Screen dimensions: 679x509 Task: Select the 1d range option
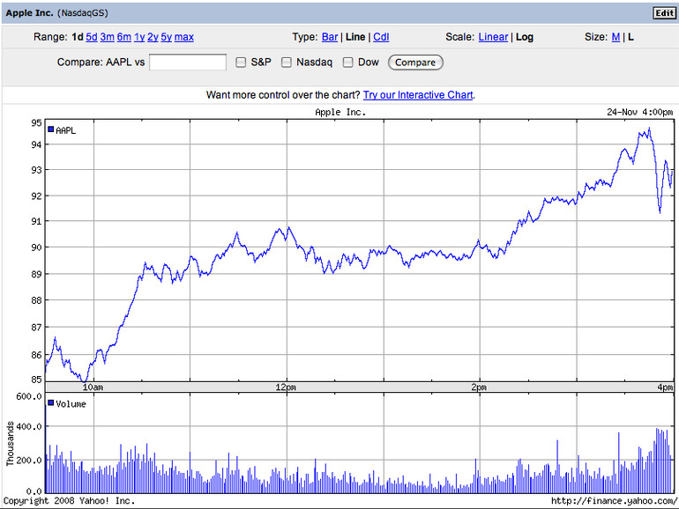click(x=77, y=37)
